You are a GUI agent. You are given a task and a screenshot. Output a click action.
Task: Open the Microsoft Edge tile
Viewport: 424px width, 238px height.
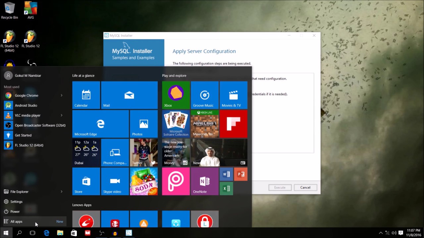click(x=100, y=124)
